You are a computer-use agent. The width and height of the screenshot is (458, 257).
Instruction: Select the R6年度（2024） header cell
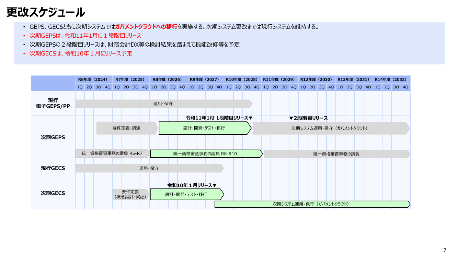click(94, 79)
